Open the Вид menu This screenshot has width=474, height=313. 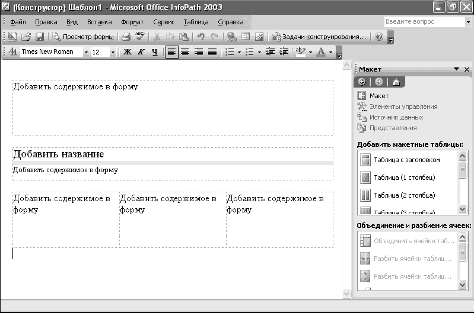tap(72, 22)
